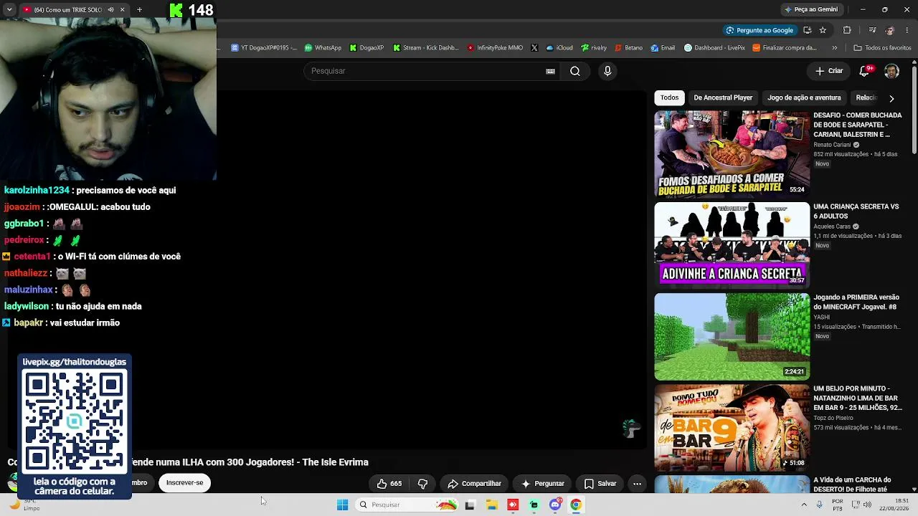Open the Renato Cariani channel link
The width and height of the screenshot is (918, 516).
click(832, 145)
